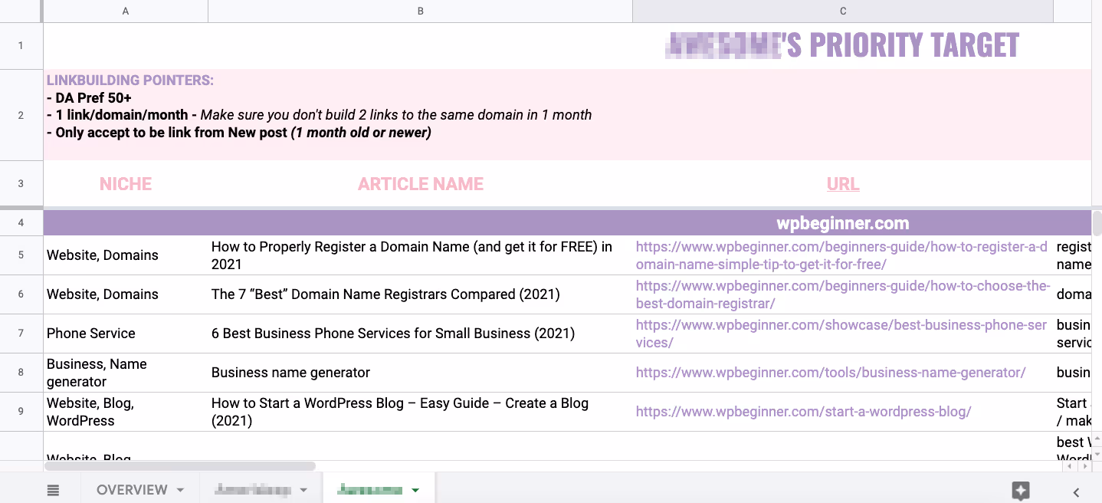Select row 4 header

tap(21, 222)
